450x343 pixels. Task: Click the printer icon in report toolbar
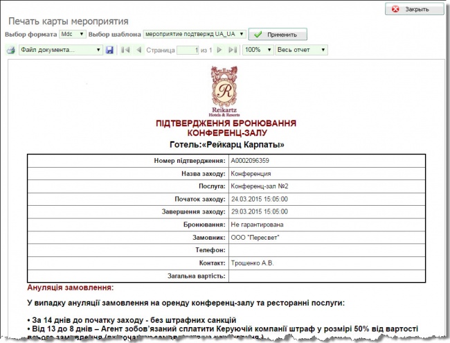10,51
